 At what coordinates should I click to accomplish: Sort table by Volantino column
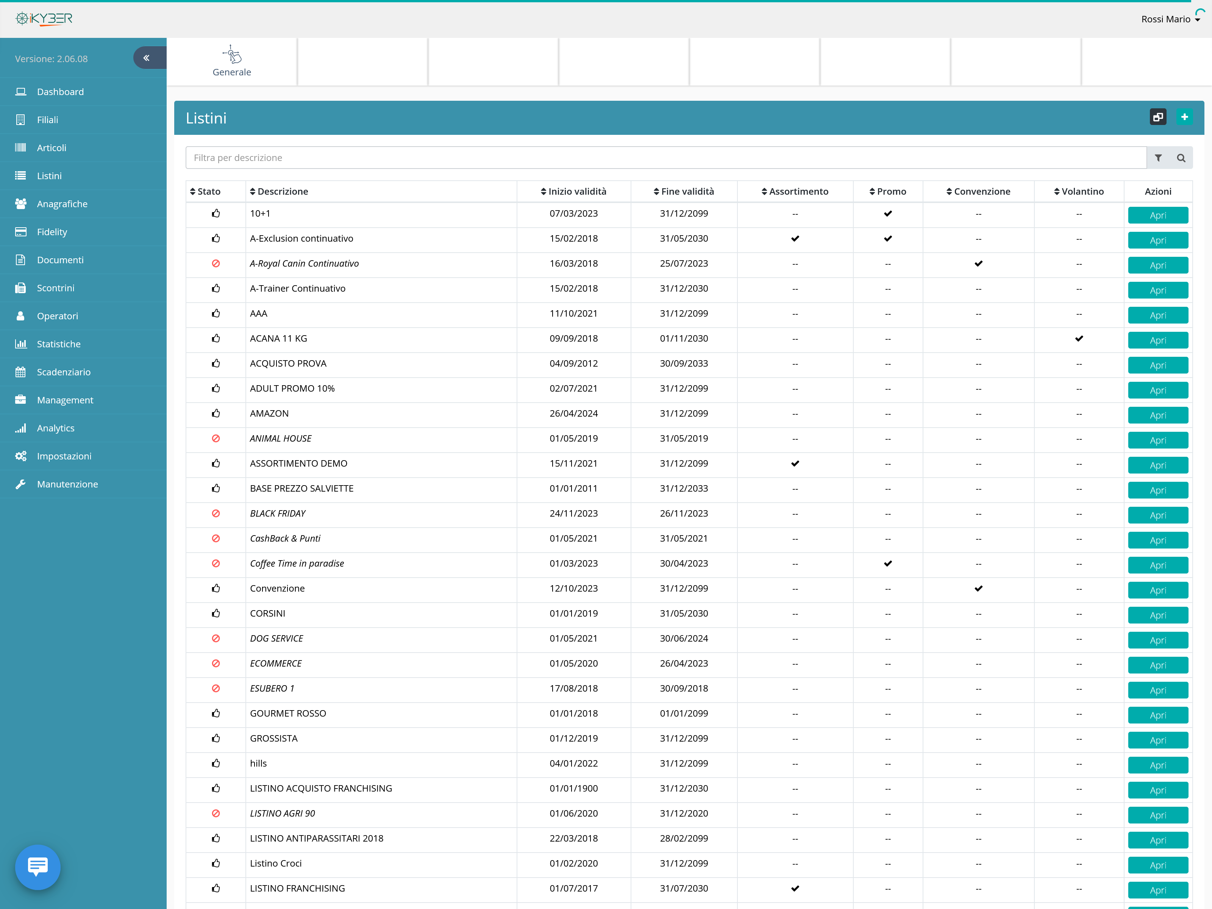(x=1079, y=191)
